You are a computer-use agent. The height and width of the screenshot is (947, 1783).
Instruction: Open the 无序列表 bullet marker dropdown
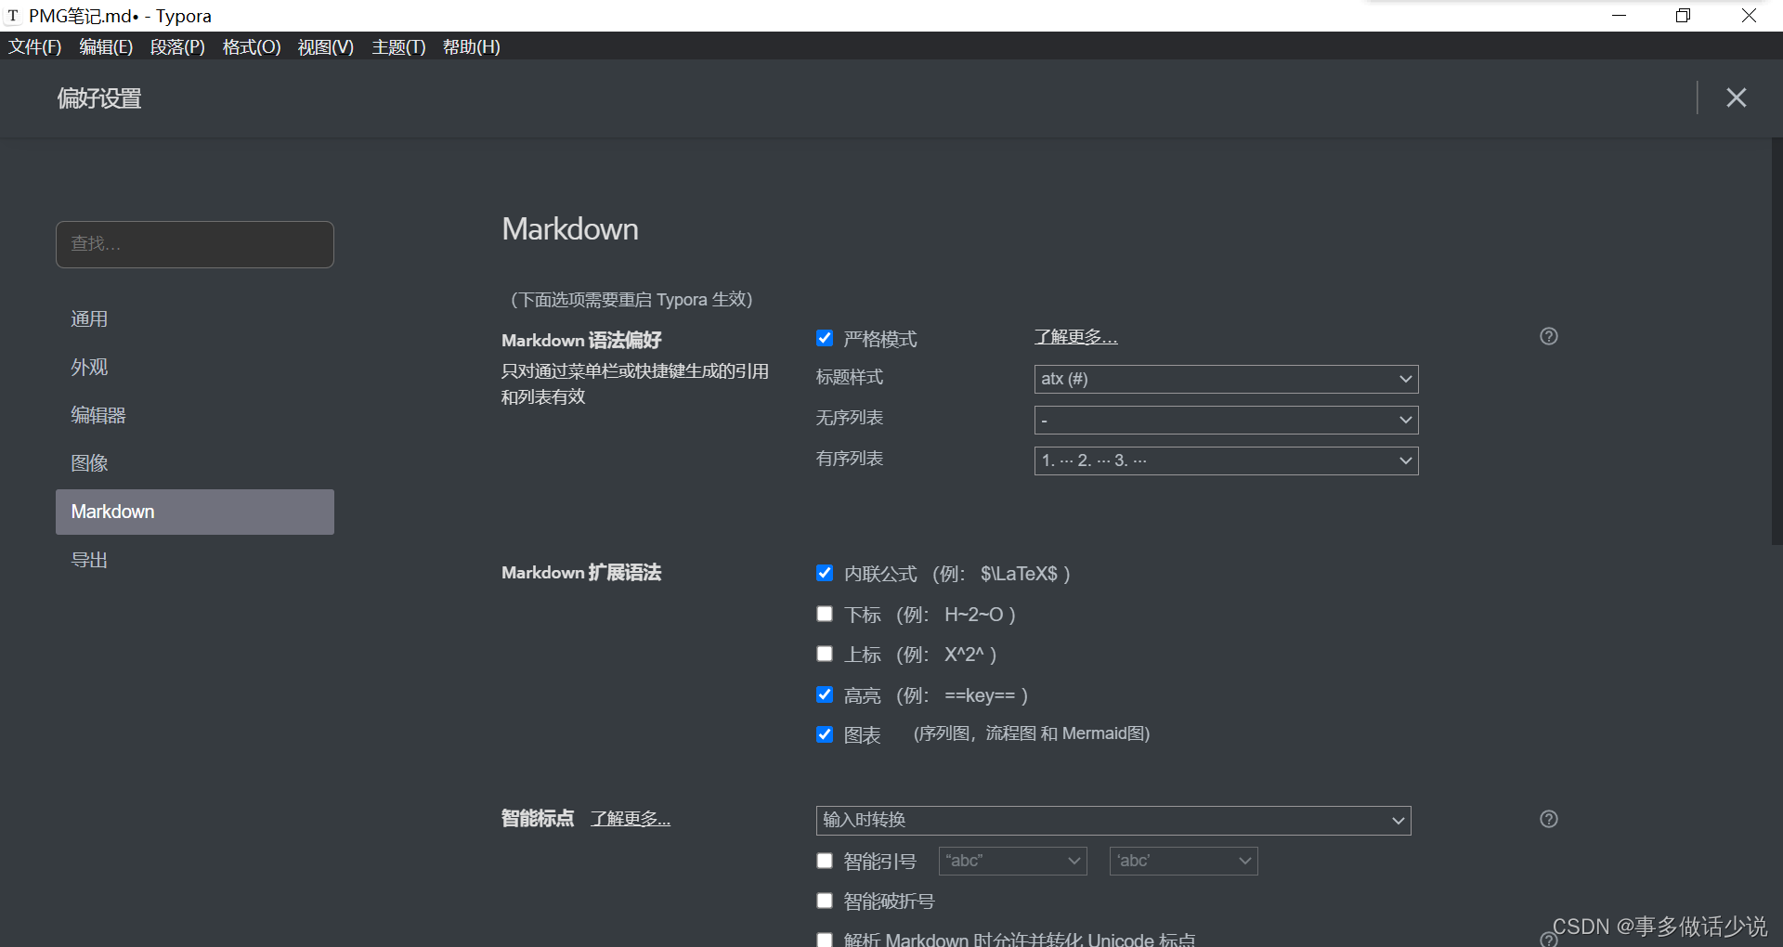(1226, 420)
